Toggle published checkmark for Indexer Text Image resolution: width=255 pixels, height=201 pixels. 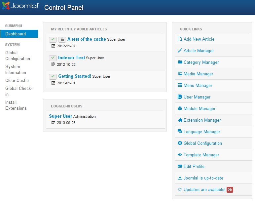pos(53,58)
